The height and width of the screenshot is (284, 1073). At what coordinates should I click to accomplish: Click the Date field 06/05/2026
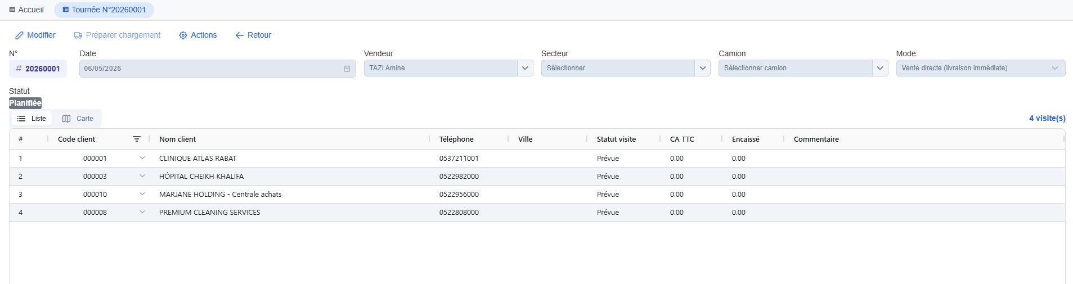coord(217,69)
